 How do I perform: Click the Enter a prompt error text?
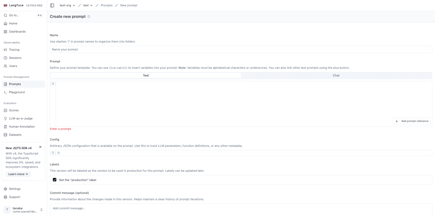click(x=61, y=129)
